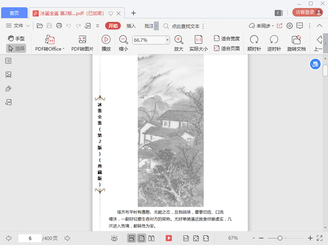Click the convert-to-Word quick access icon

tap(87, 26)
